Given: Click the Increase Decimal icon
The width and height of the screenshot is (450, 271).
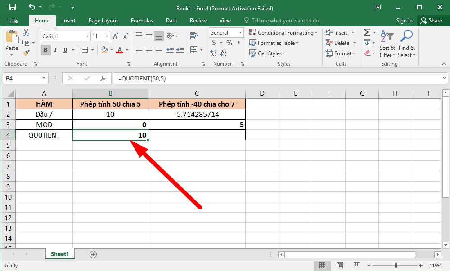Looking at the screenshot, I should (213, 53).
